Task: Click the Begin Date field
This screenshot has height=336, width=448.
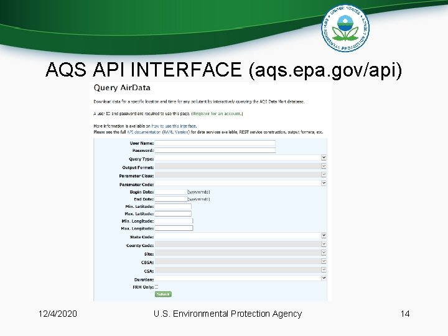Action: (x=171, y=192)
